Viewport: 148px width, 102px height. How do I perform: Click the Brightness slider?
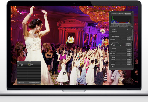click(x=121, y=55)
